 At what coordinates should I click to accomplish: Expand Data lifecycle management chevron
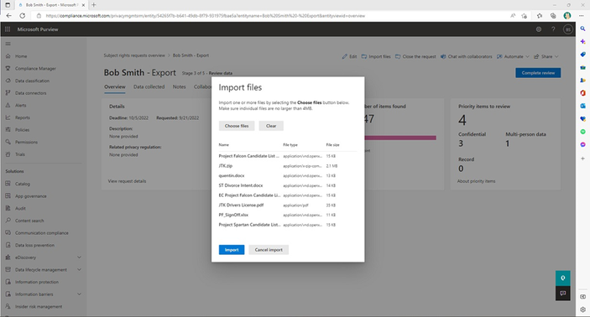[79, 270]
